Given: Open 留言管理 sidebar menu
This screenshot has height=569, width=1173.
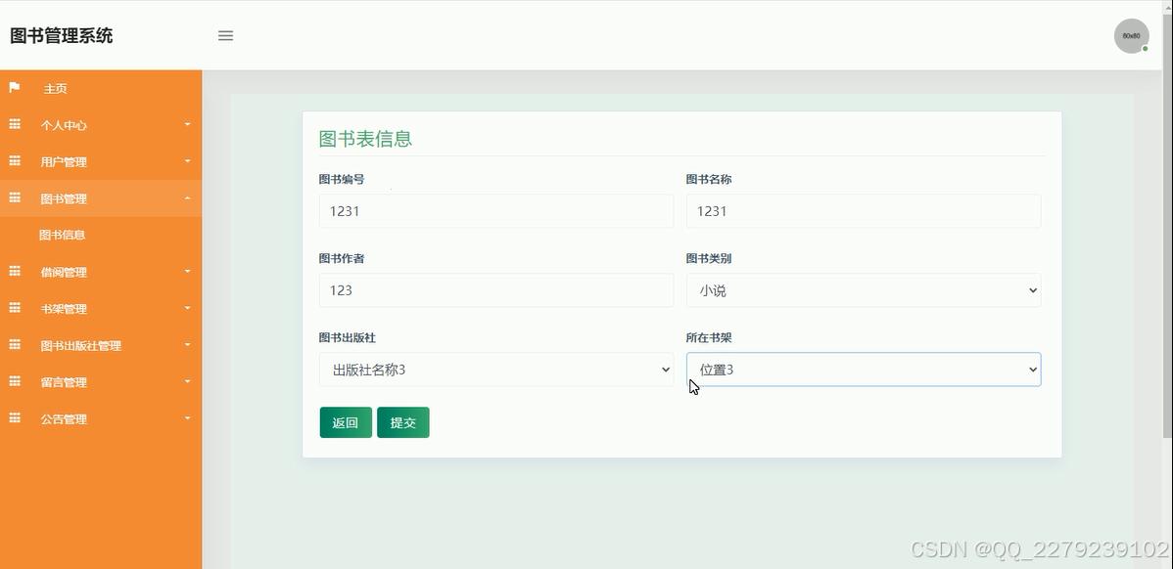Looking at the screenshot, I should (101, 381).
